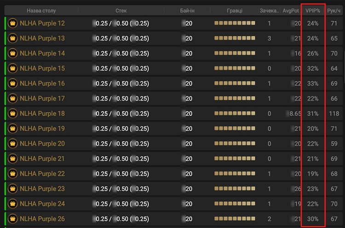Click the crown icon beside NLHA Purple 24

13,204
